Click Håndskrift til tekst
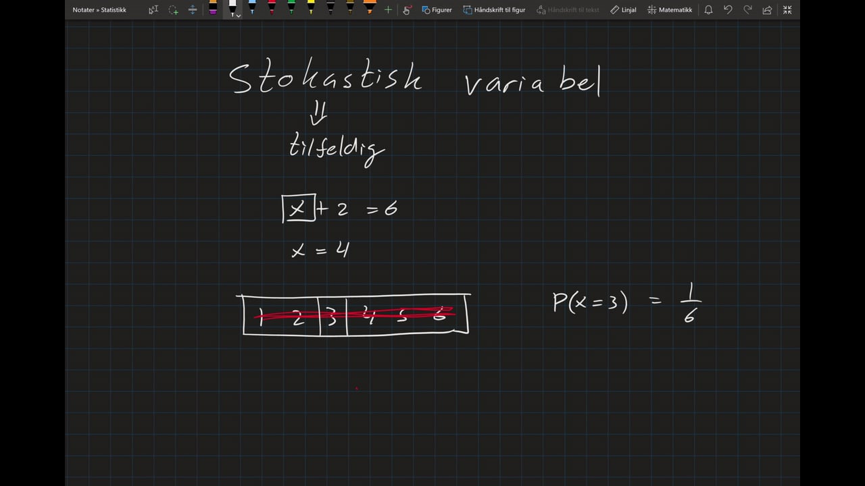The image size is (865, 486). click(568, 9)
